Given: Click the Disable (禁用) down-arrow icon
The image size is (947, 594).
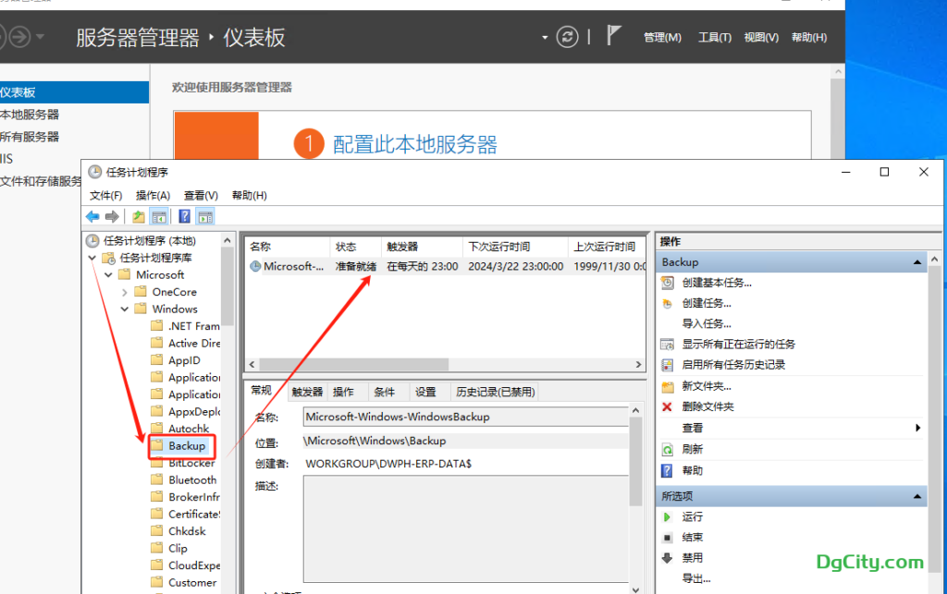Looking at the screenshot, I should coord(667,558).
